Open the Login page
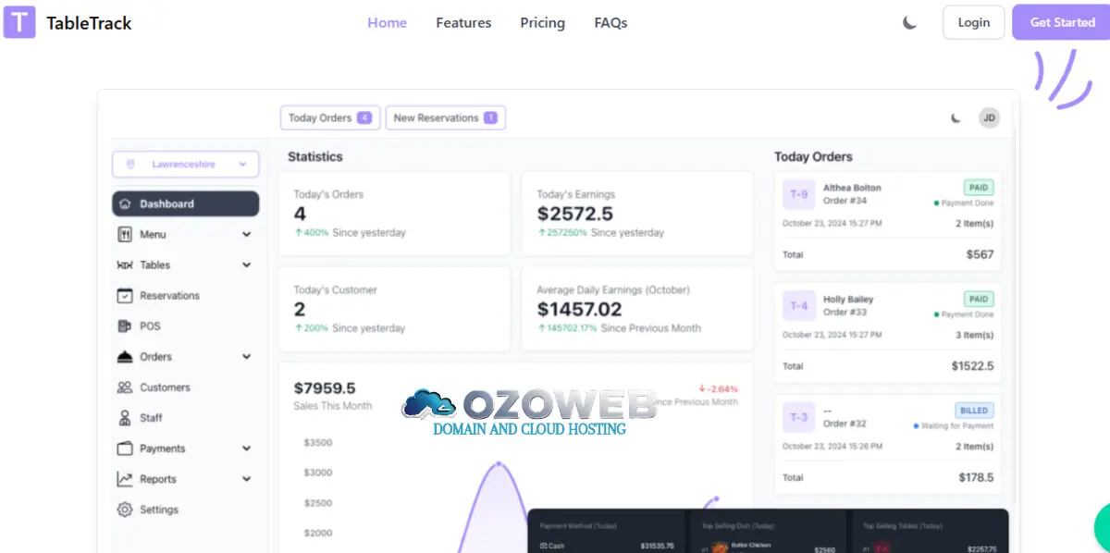 973,21
